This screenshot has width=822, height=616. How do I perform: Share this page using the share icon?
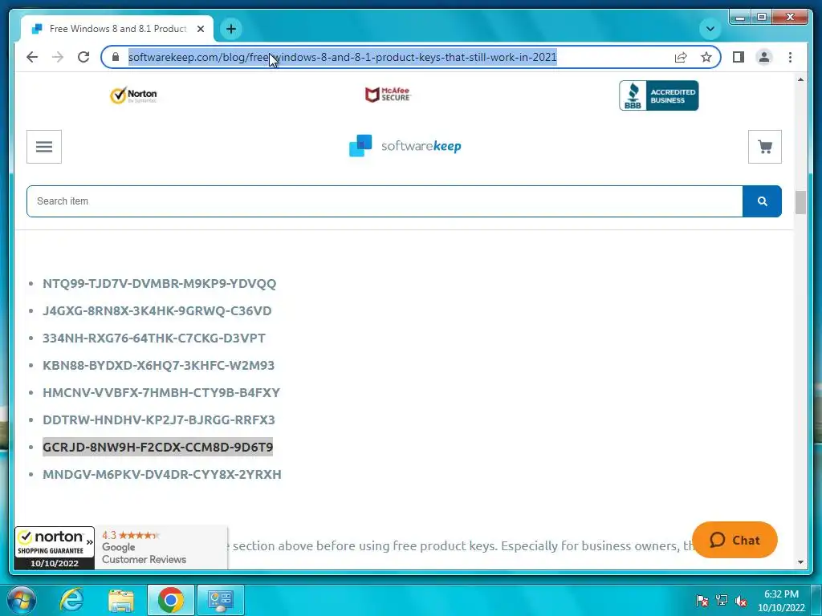pyautogui.click(x=681, y=57)
